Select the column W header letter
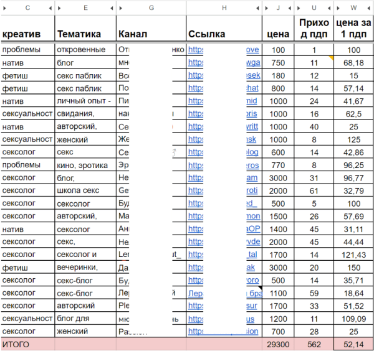 353,8
